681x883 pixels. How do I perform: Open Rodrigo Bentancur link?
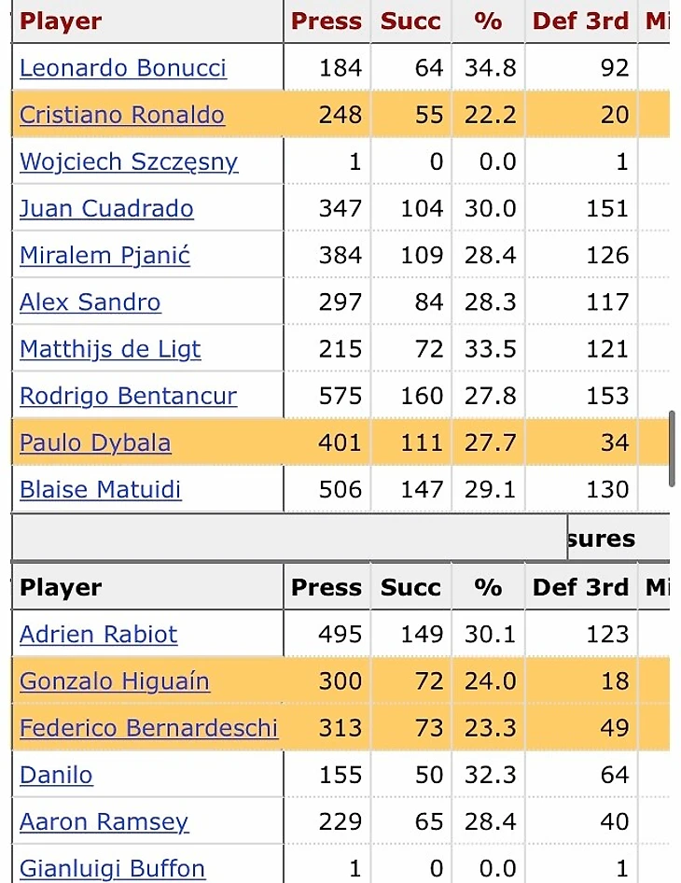coord(129,396)
